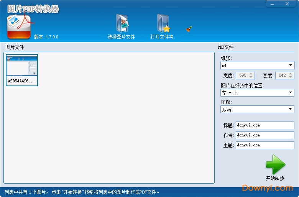
Task: Click the status bar message text
Action: point(82,192)
